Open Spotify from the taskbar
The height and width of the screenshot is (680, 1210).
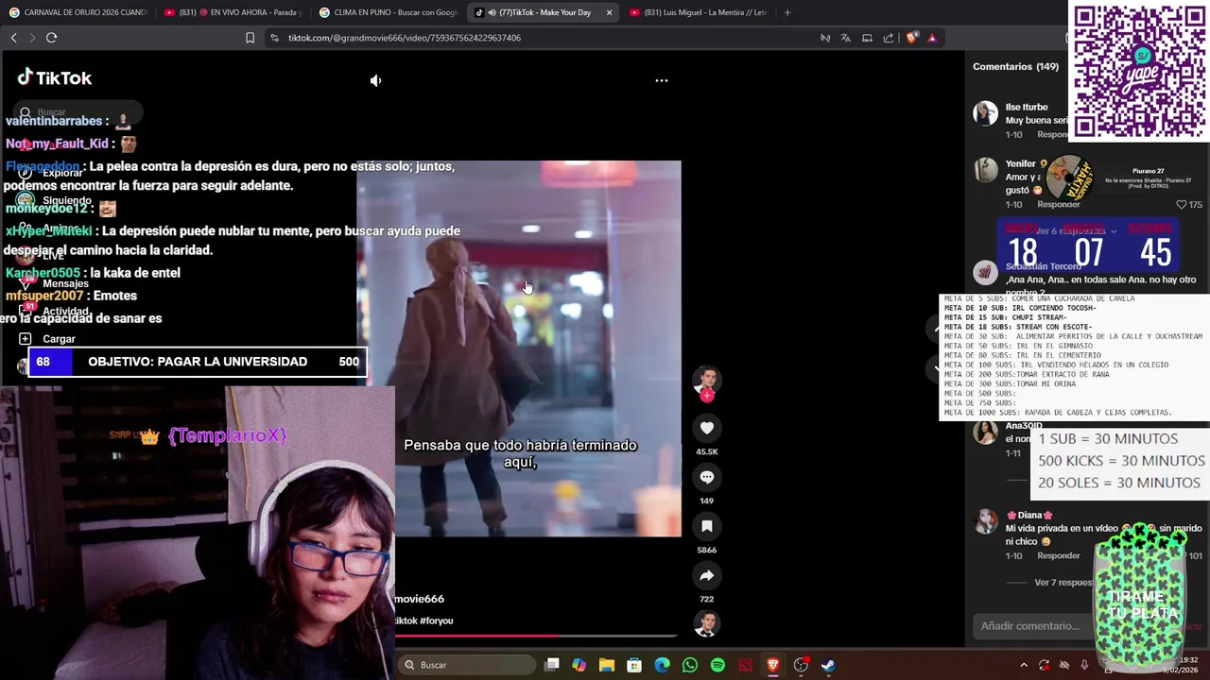pos(717,665)
